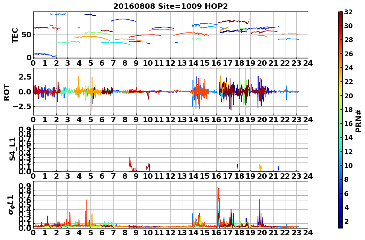Viewport: 365px width, 240px height.
Task: Click the '−2.5' tick on ROT y-axis
Action: [x=23, y=107]
